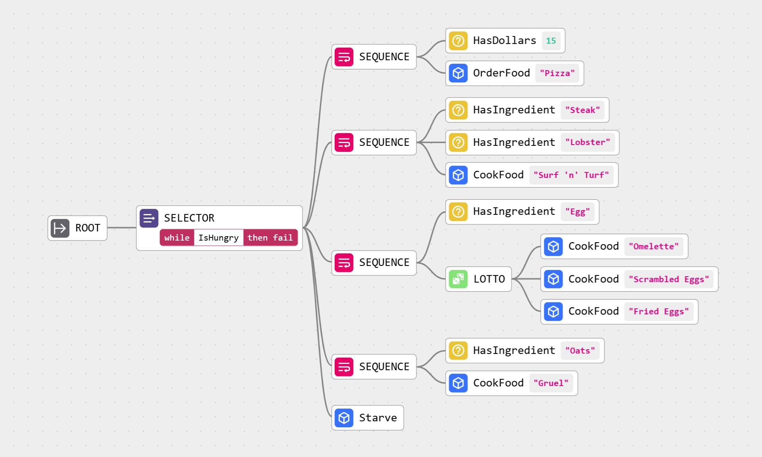Viewport: 762px width, 457px height.
Task: Select the bottom SEQUENCE node label
Action: pos(384,367)
